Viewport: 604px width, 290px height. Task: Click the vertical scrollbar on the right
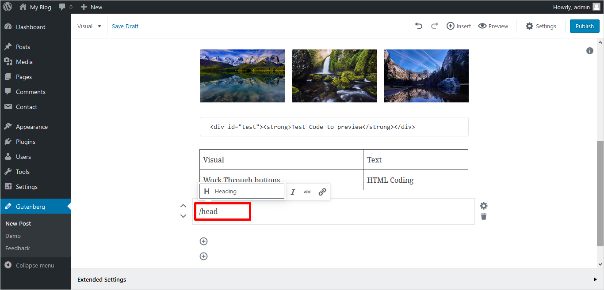pos(600,194)
